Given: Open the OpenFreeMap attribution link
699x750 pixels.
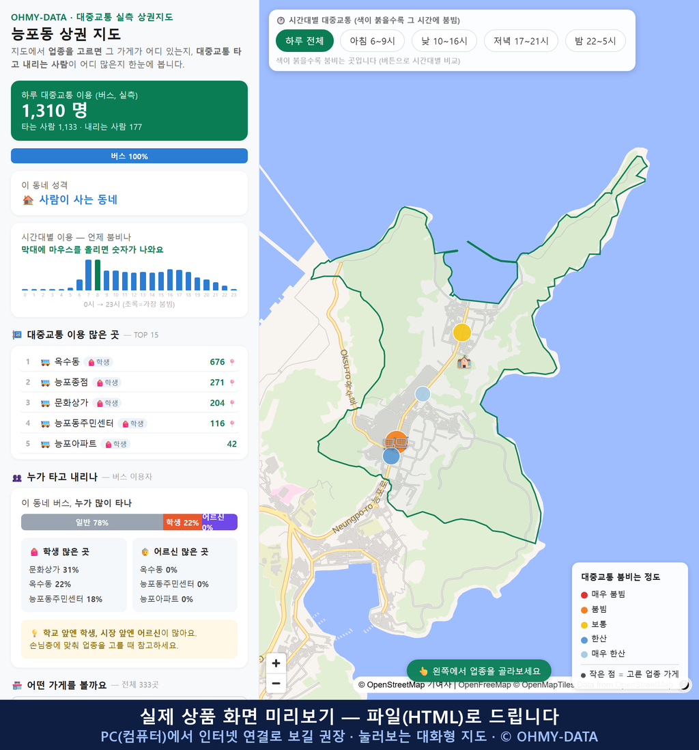Looking at the screenshot, I should 485,685.
